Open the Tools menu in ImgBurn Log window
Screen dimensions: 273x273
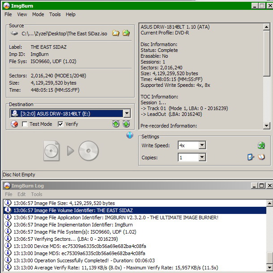(37, 194)
